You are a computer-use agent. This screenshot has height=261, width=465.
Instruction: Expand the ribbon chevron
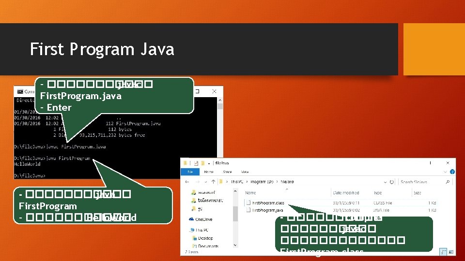445,172
